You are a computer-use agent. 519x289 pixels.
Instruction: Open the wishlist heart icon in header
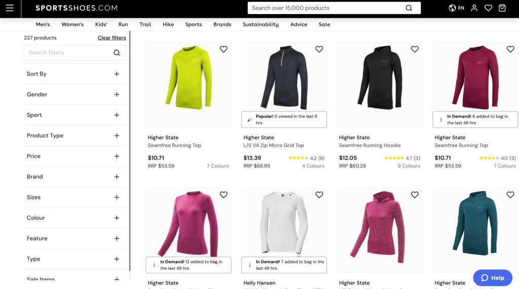[488, 8]
